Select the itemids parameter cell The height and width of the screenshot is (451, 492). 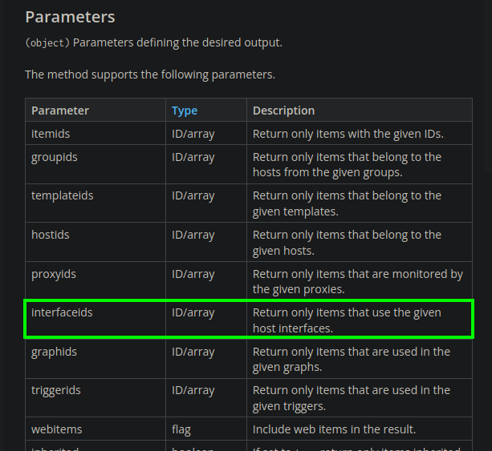[51, 134]
